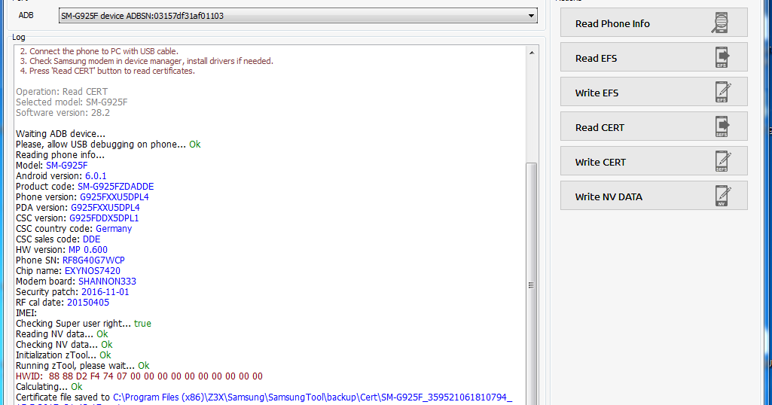The height and width of the screenshot is (405, 772).
Task: Click the Operation: Read CERT line
Action: (62, 92)
